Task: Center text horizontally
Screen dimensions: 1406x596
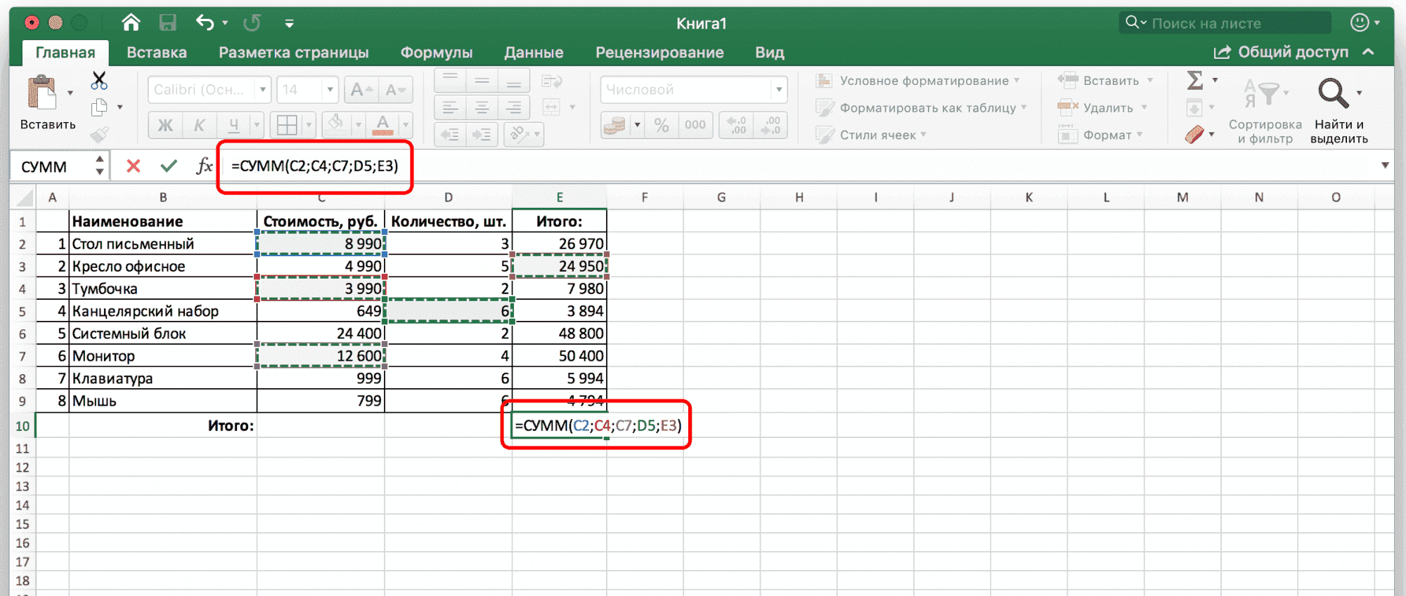Action: (482, 107)
